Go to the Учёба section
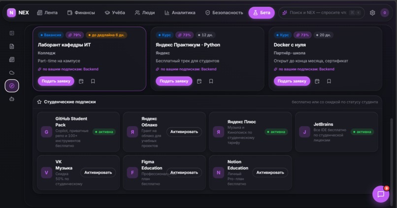This screenshot has height=208, width=397. pos(115,12)
